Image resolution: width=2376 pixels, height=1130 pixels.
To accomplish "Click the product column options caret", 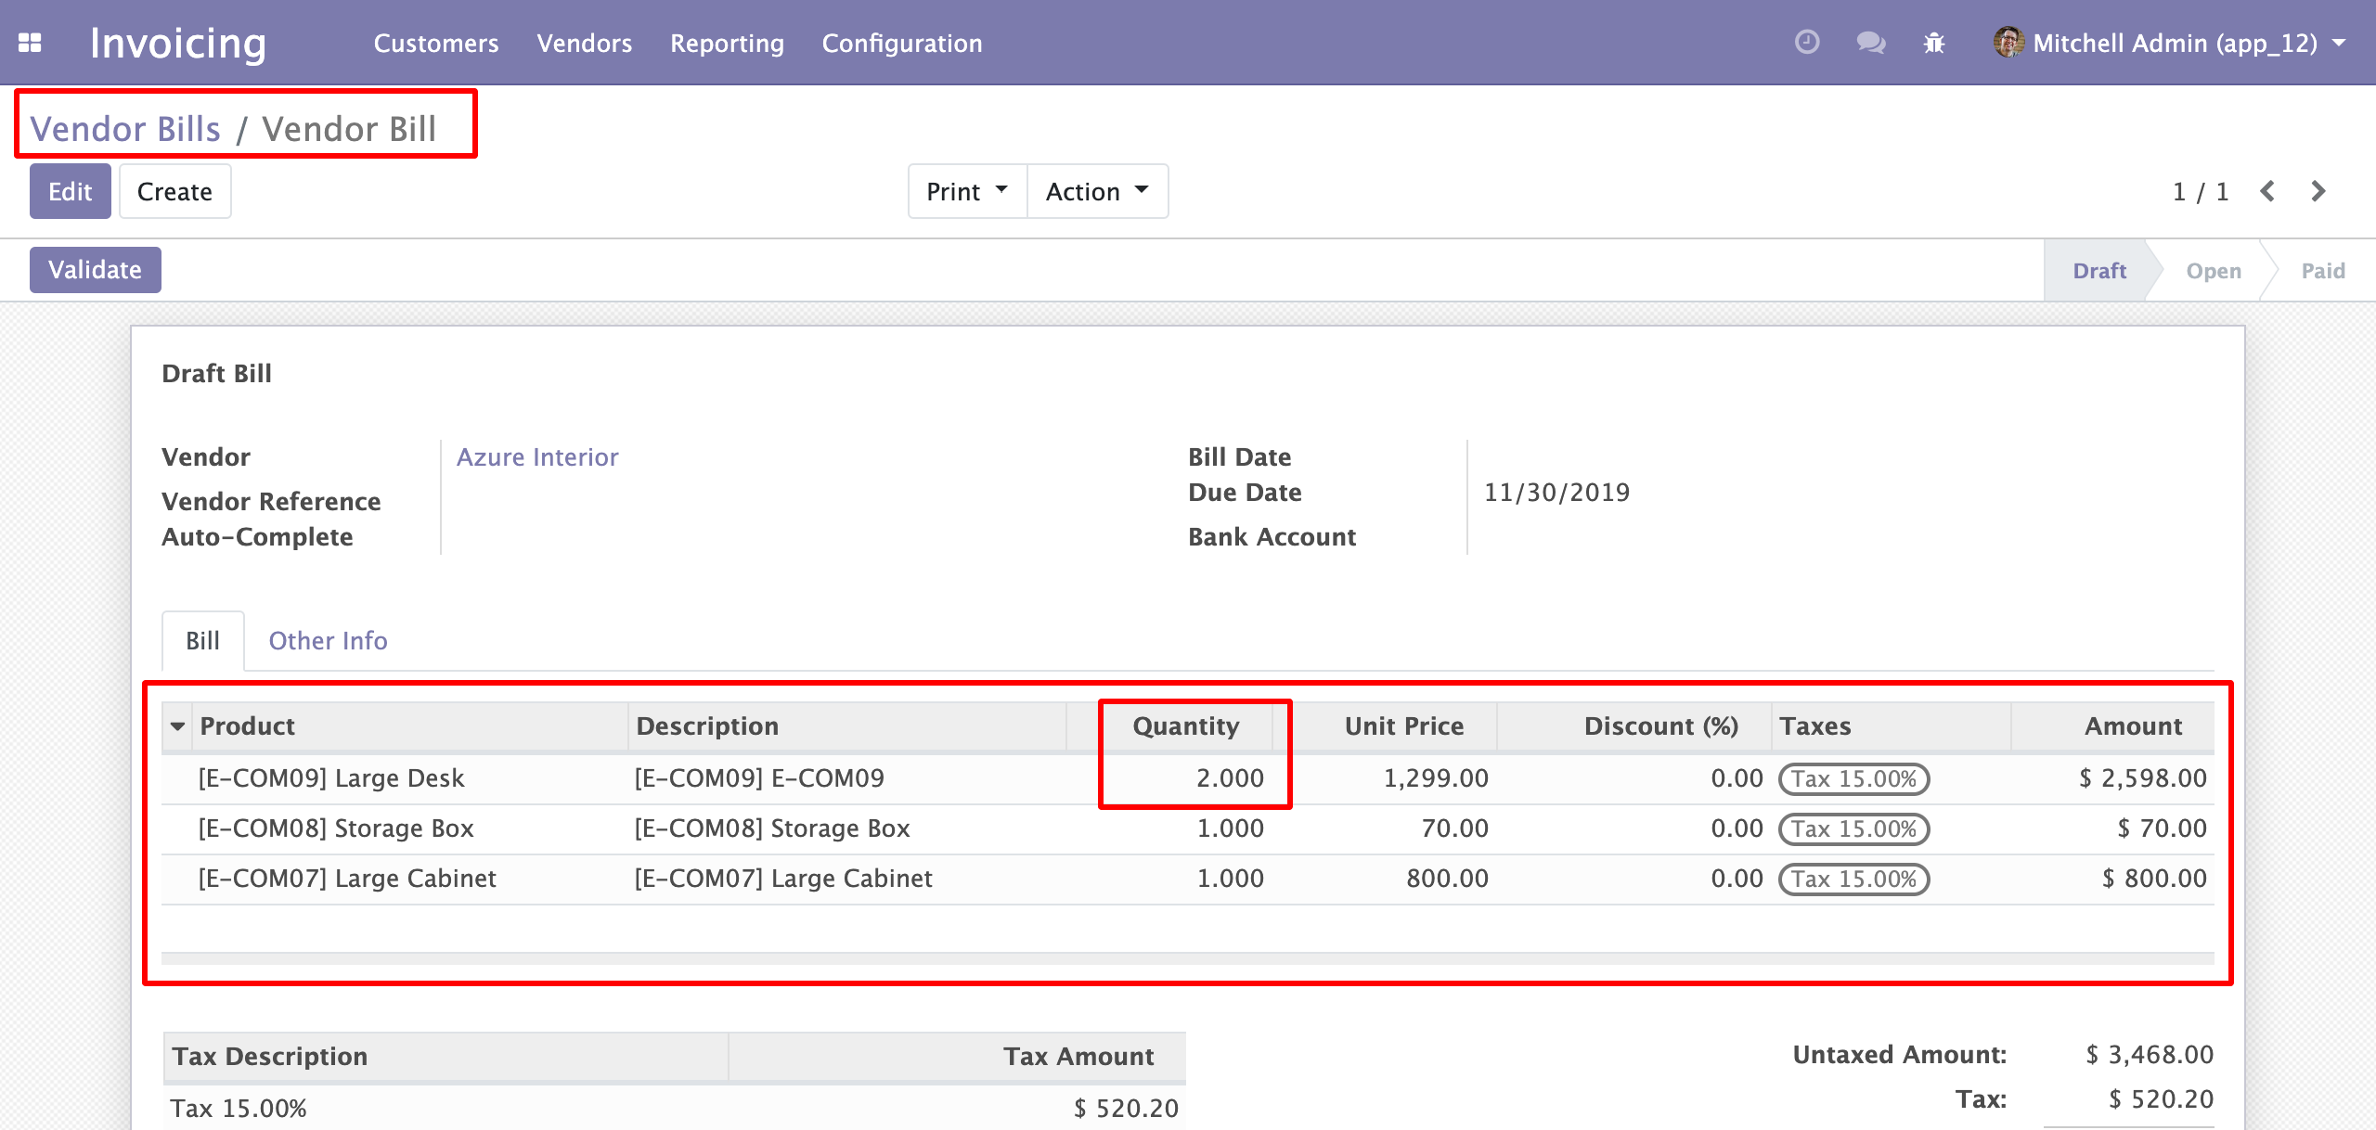I will pyautogui.click(x=177, y=726).
